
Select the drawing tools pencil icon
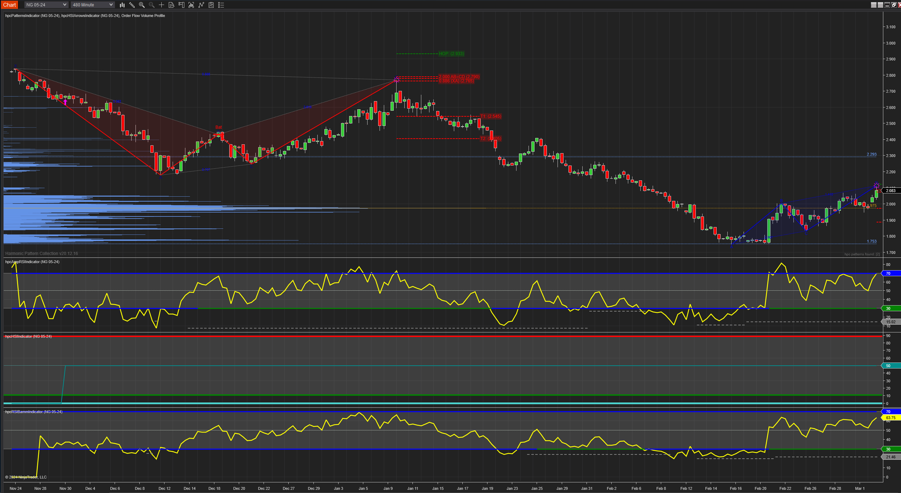132,5
